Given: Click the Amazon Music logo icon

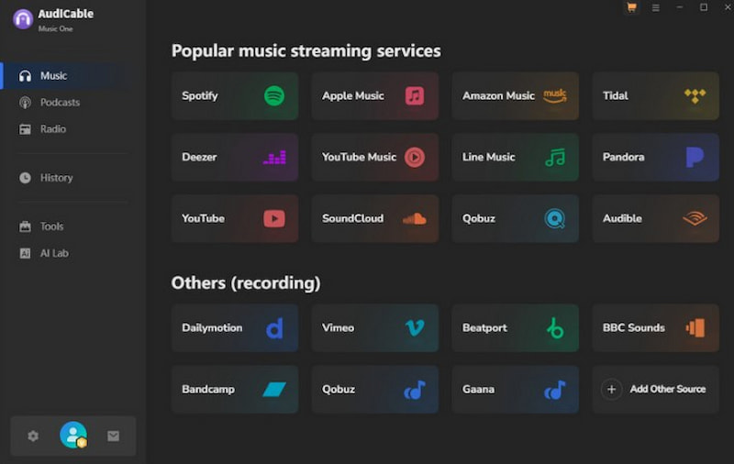Looking at the screenshot, I should pyautogui.click(x=555, y=96).
